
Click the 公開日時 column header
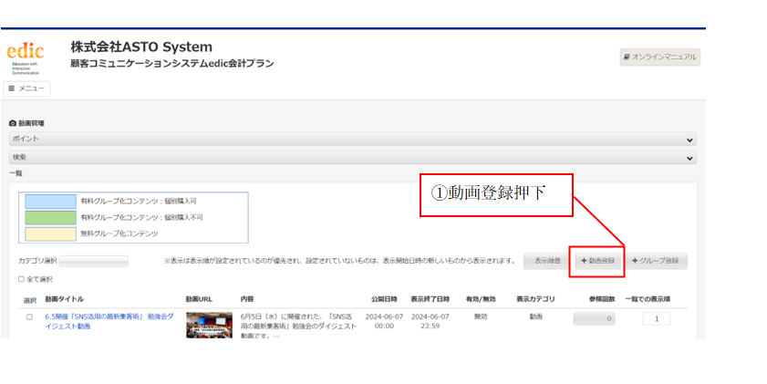pos(384,299)
